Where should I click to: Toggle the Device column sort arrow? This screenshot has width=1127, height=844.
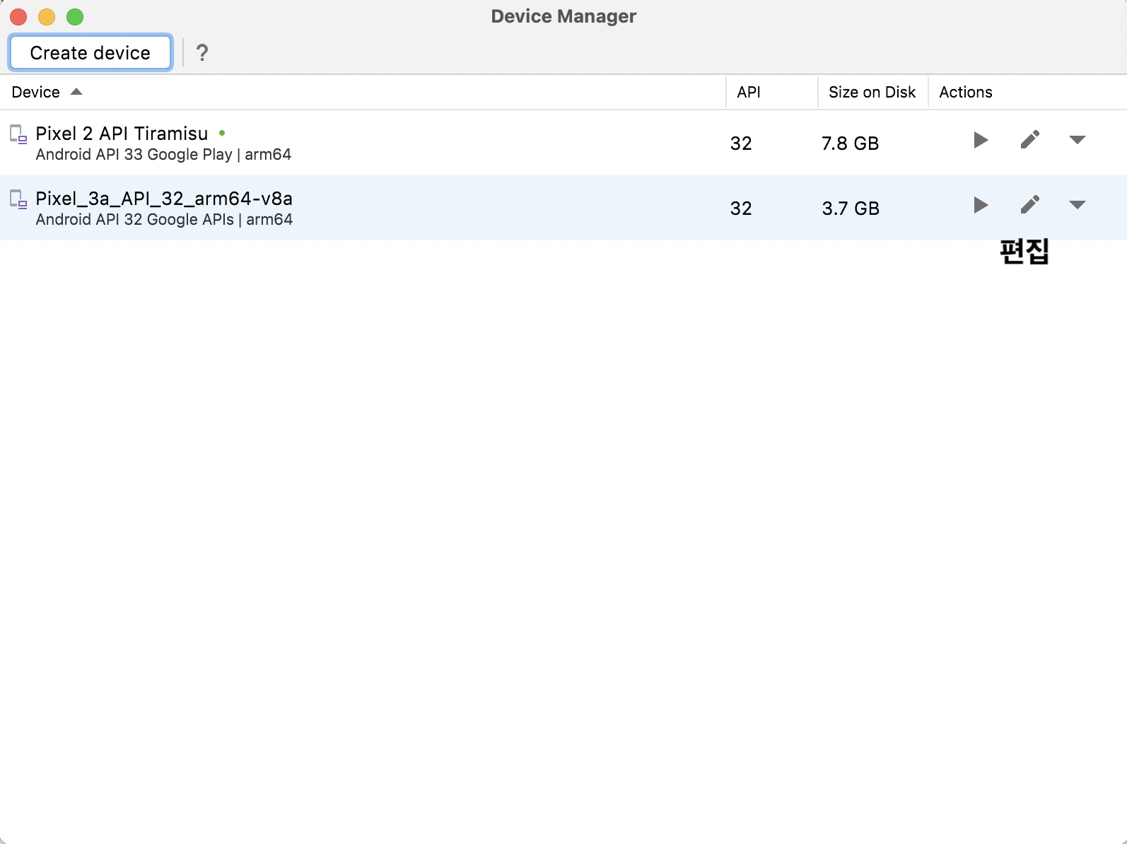pos(76,92)
